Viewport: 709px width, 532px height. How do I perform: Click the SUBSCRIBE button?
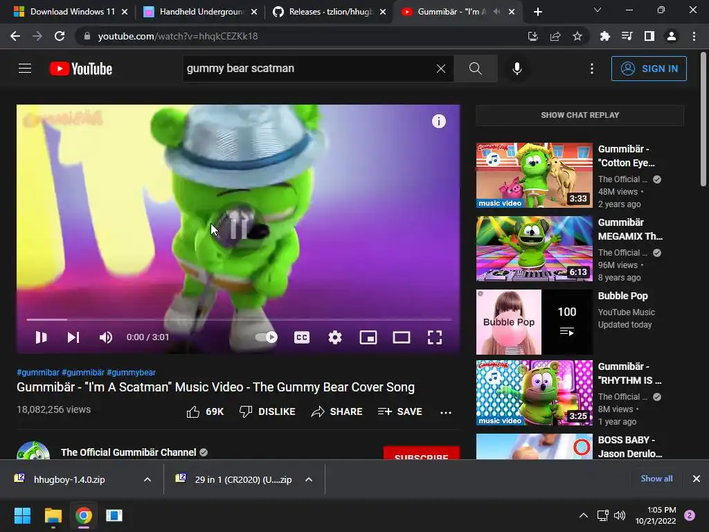coord(422,453)
